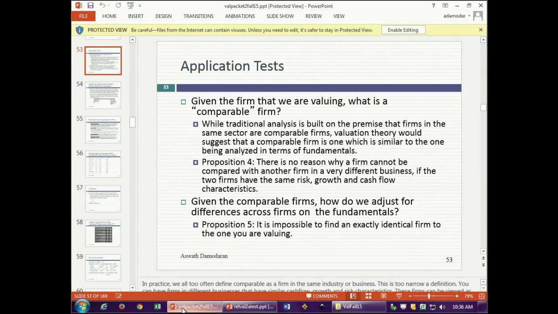Switch to Slide Sorter view
The height and width of the screenshot is (314, 558).
click(x=368, y=296)
